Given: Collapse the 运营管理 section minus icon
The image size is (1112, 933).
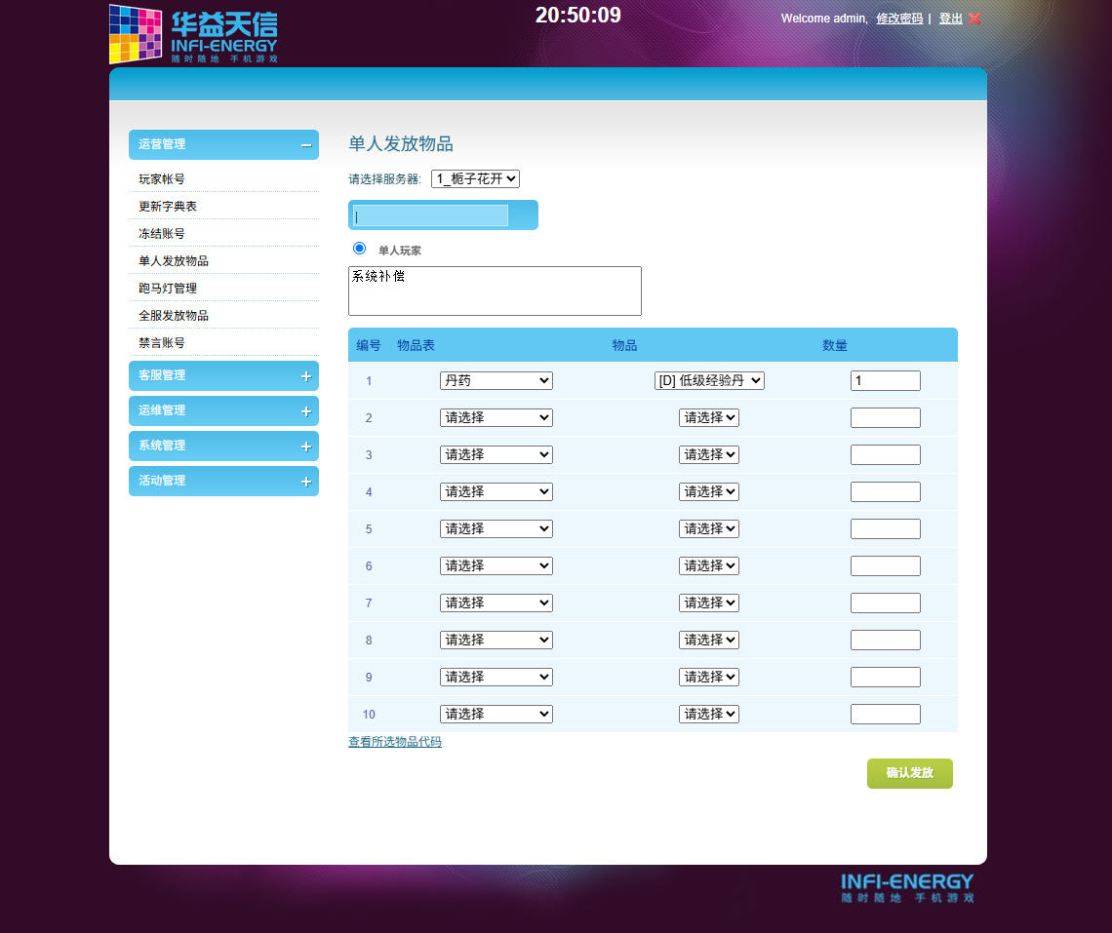Looking at the screenshot, I should point(306,145).
